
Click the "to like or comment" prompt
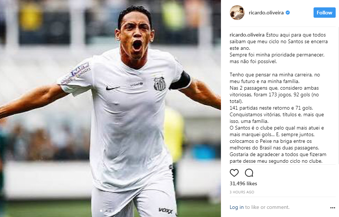click(x=267, y=207)
